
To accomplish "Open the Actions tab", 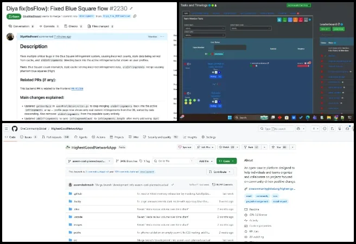I will tap(98, 137).
